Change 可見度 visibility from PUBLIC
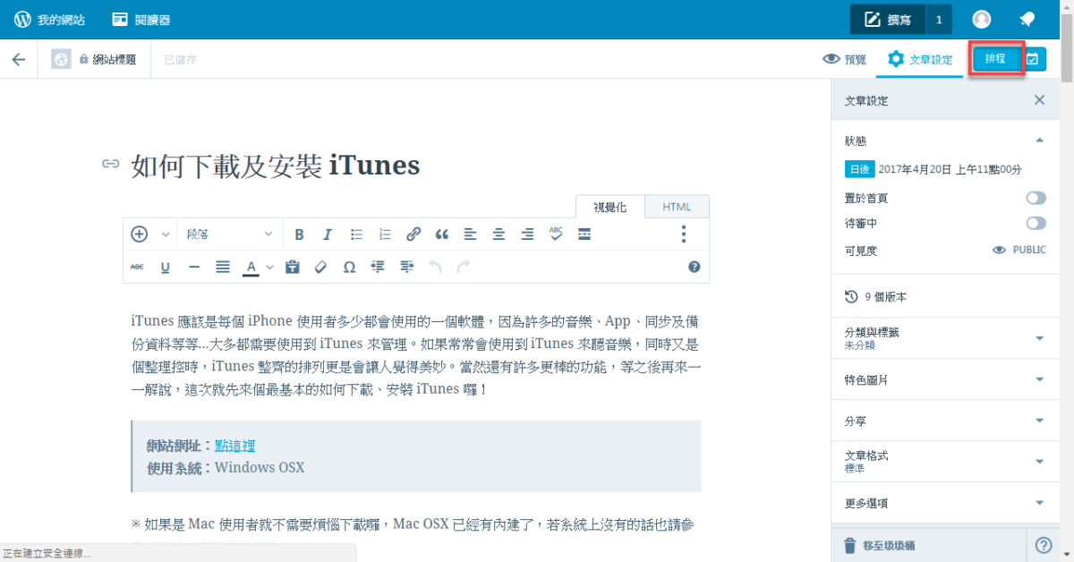1074x562 pixels. [x=1019, y=251]
